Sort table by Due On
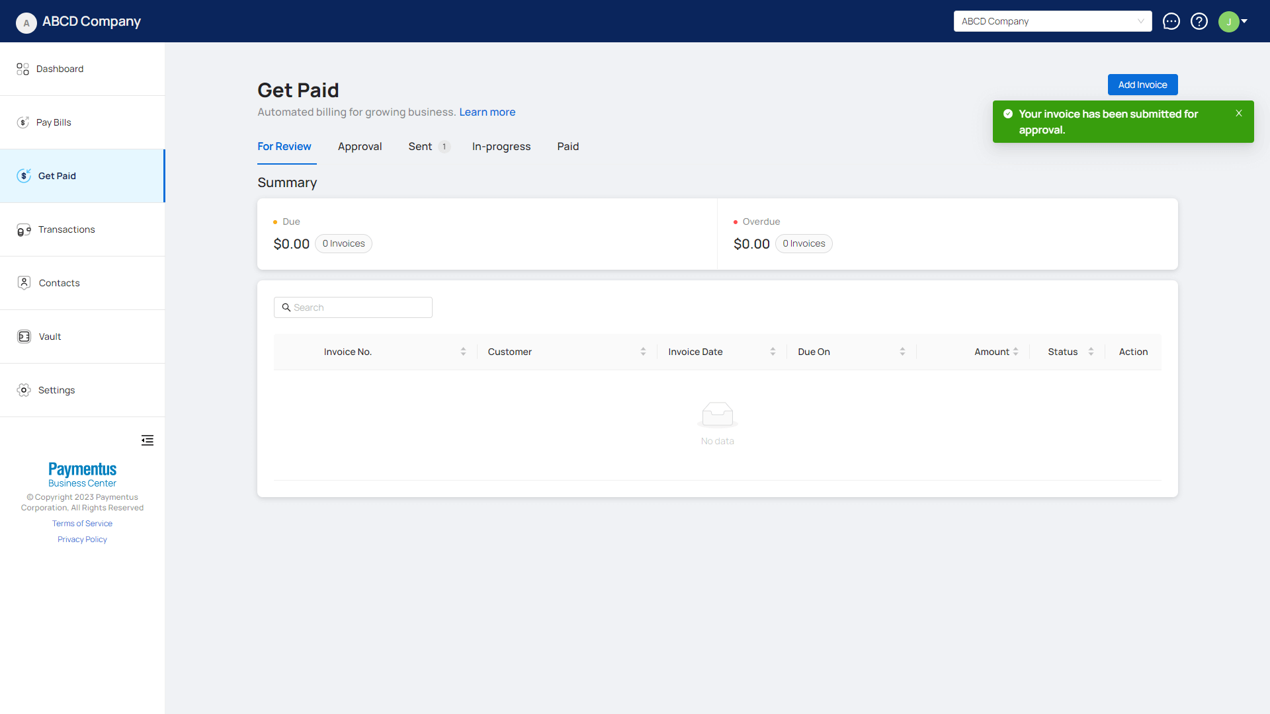This screenshot has width=1270, height=714. point(902,352)
